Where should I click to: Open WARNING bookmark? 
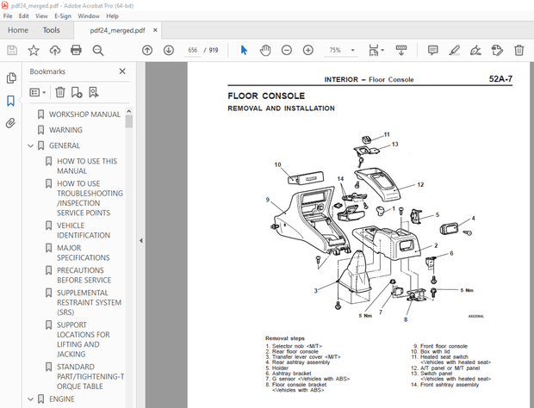click(65, 130)
